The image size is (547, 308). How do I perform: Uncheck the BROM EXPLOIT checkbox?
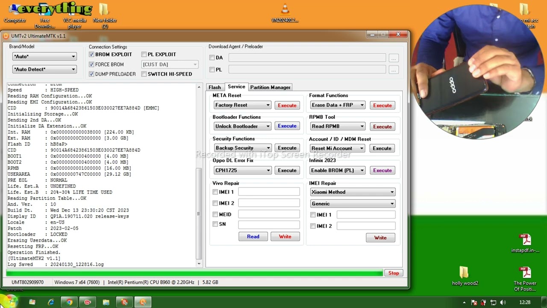[x=91, y=54]
